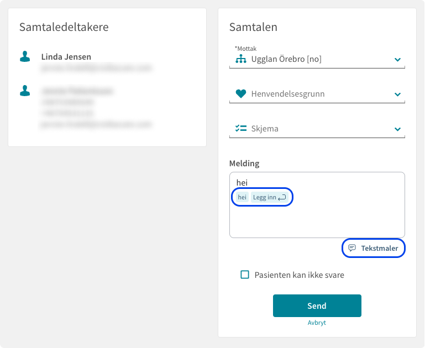Viewport: 425px width, 348px height.
Task: Open the Ugglan Örebro [no] selection
Action: click(317, 59)
